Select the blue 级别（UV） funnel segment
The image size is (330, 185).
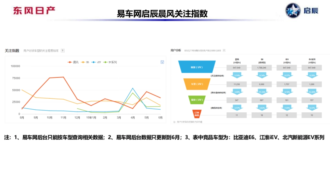[196, 67]
